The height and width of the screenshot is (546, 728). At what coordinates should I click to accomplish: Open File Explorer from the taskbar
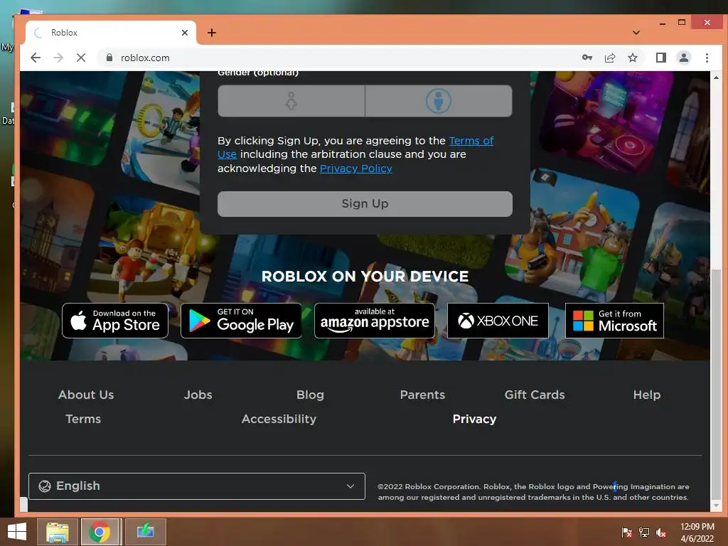tap(57, 532)
